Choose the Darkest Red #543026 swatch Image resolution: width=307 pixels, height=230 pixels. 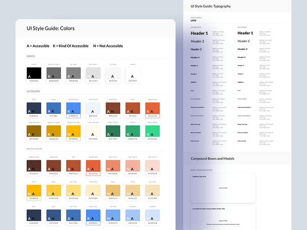click(34, 168)
